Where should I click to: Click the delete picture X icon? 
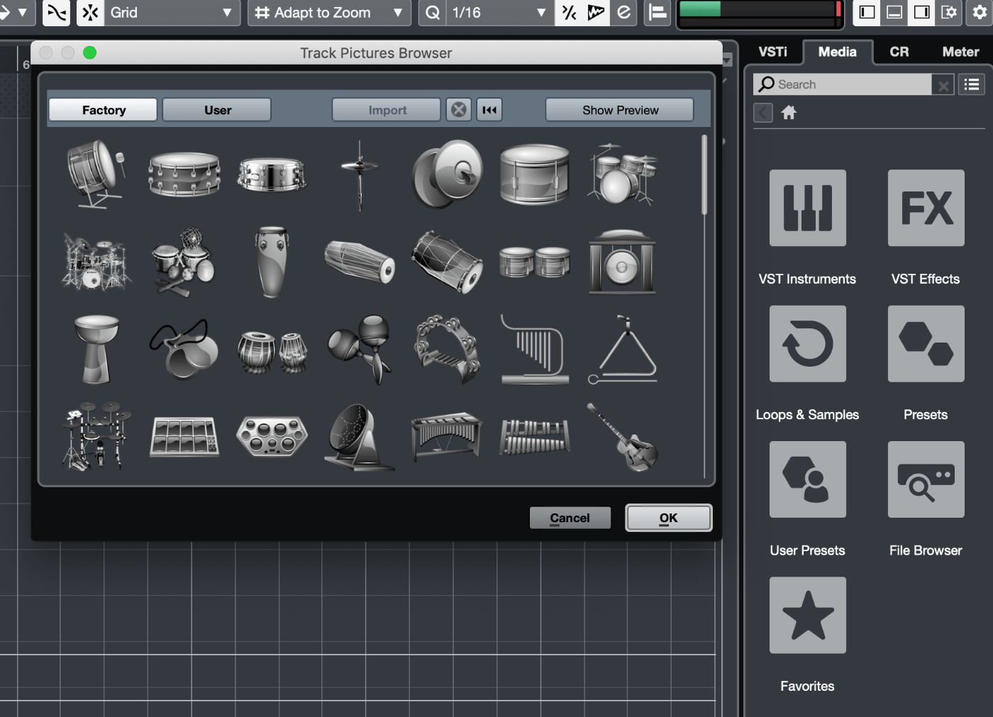pyautogui.click(x=459, y=110)
